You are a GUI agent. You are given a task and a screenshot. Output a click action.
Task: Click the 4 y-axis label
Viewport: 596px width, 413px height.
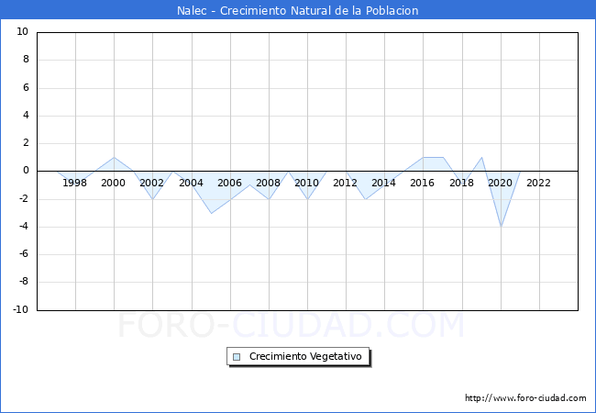pyautogui.click(x=26, y=116)
